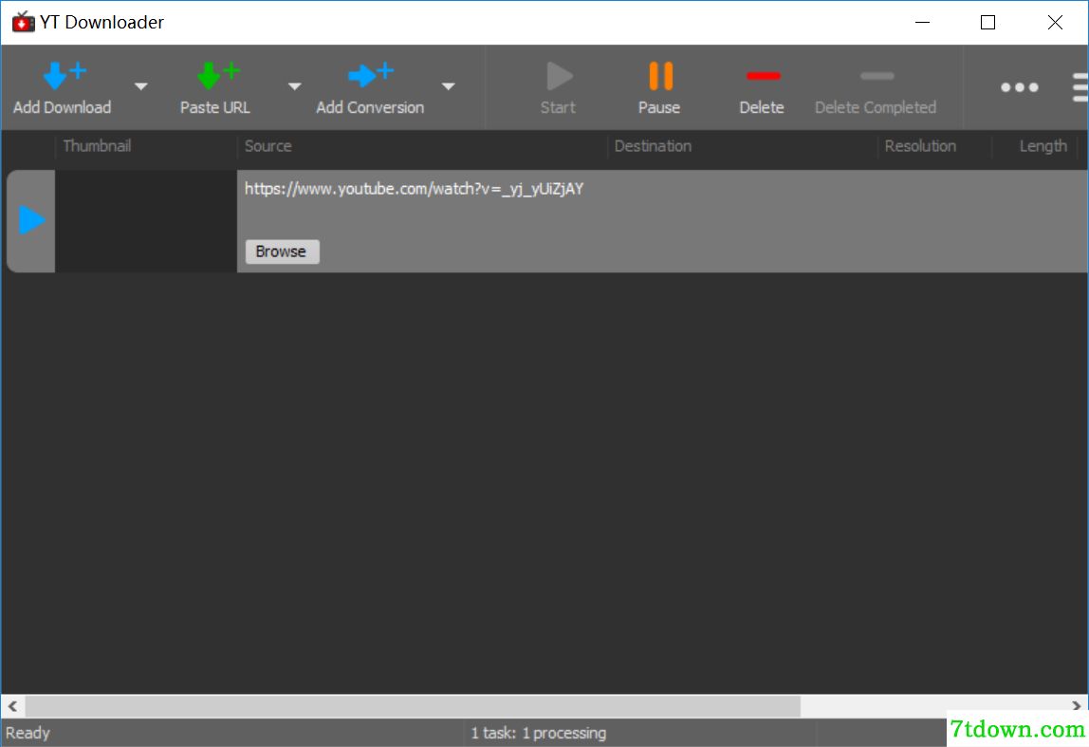The width and height of the screenshot is (1089, 747).
Task: Click the Ready status bar text
Action: 28,733
